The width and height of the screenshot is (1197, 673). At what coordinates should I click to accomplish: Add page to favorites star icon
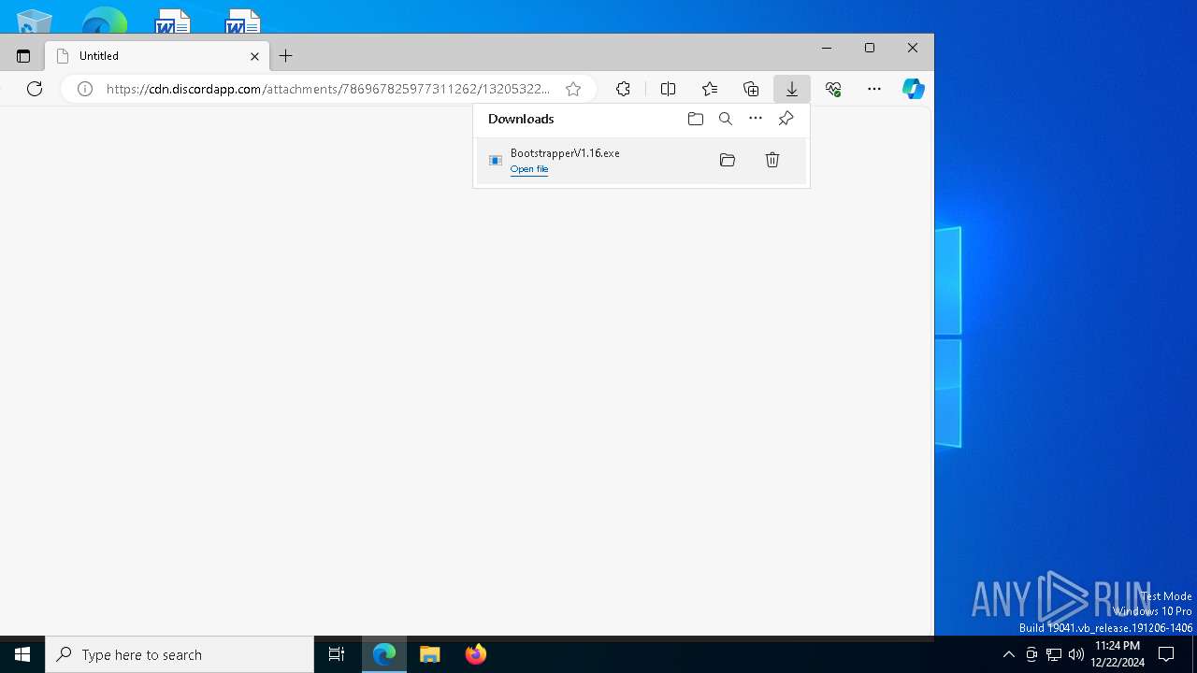coord(573,89)
